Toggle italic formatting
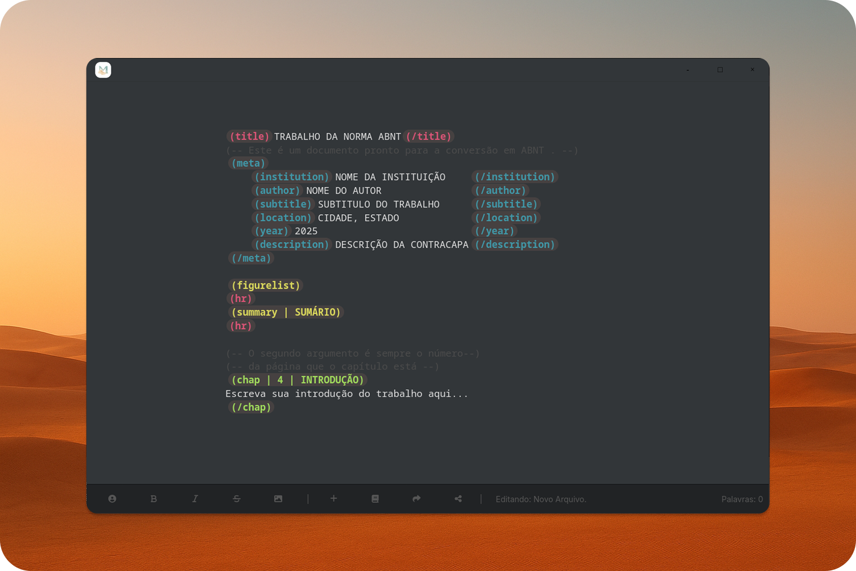This screenshot has height=571, width=856. click(x=195, y=499)
